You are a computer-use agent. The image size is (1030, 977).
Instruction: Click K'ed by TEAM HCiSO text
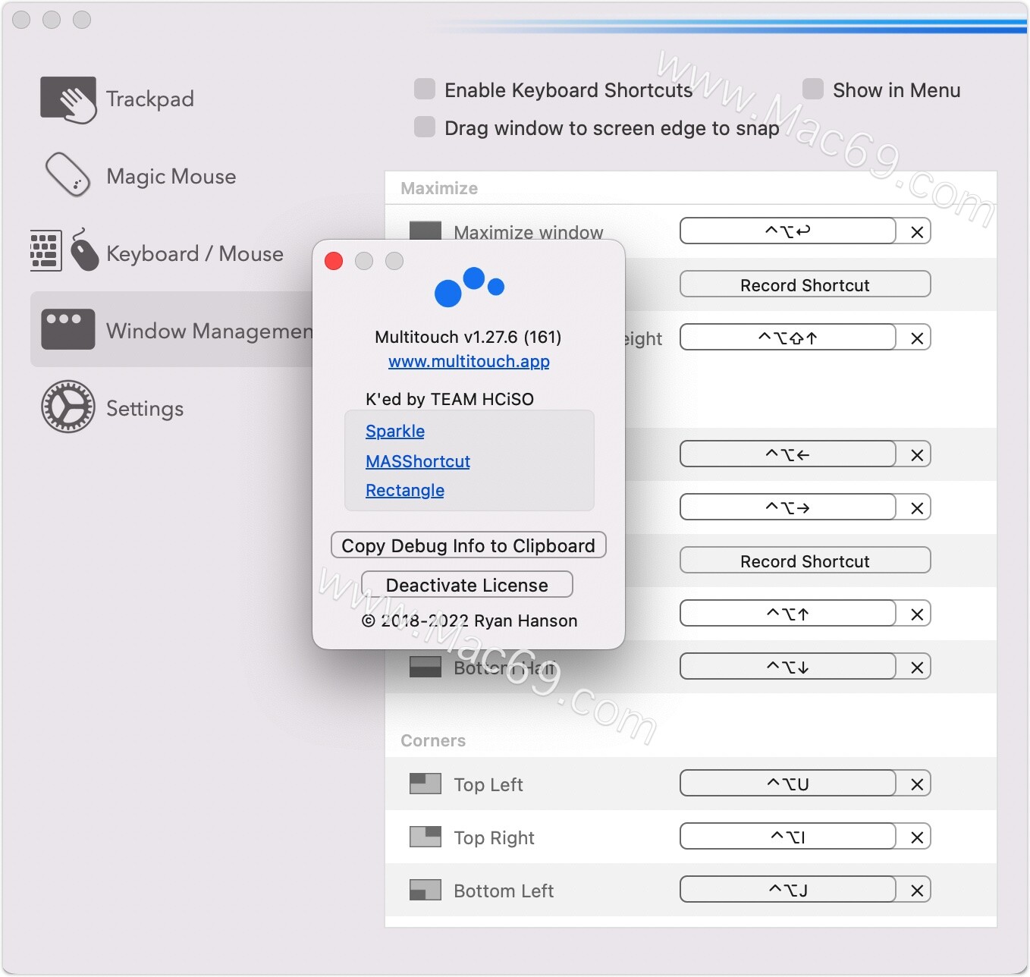tap(450, 399)
